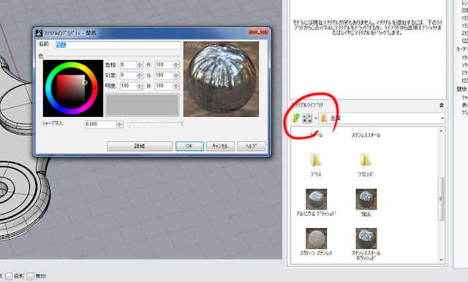
Task: Select the アルミニウム ブラッシュド material thumbnail
Action: click(316, 199)
